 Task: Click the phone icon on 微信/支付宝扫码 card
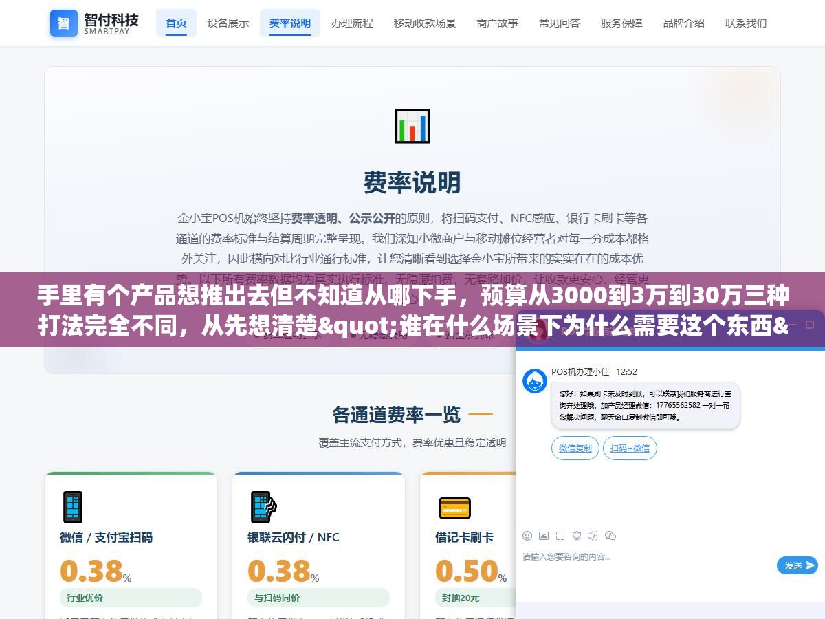[72, 507]
